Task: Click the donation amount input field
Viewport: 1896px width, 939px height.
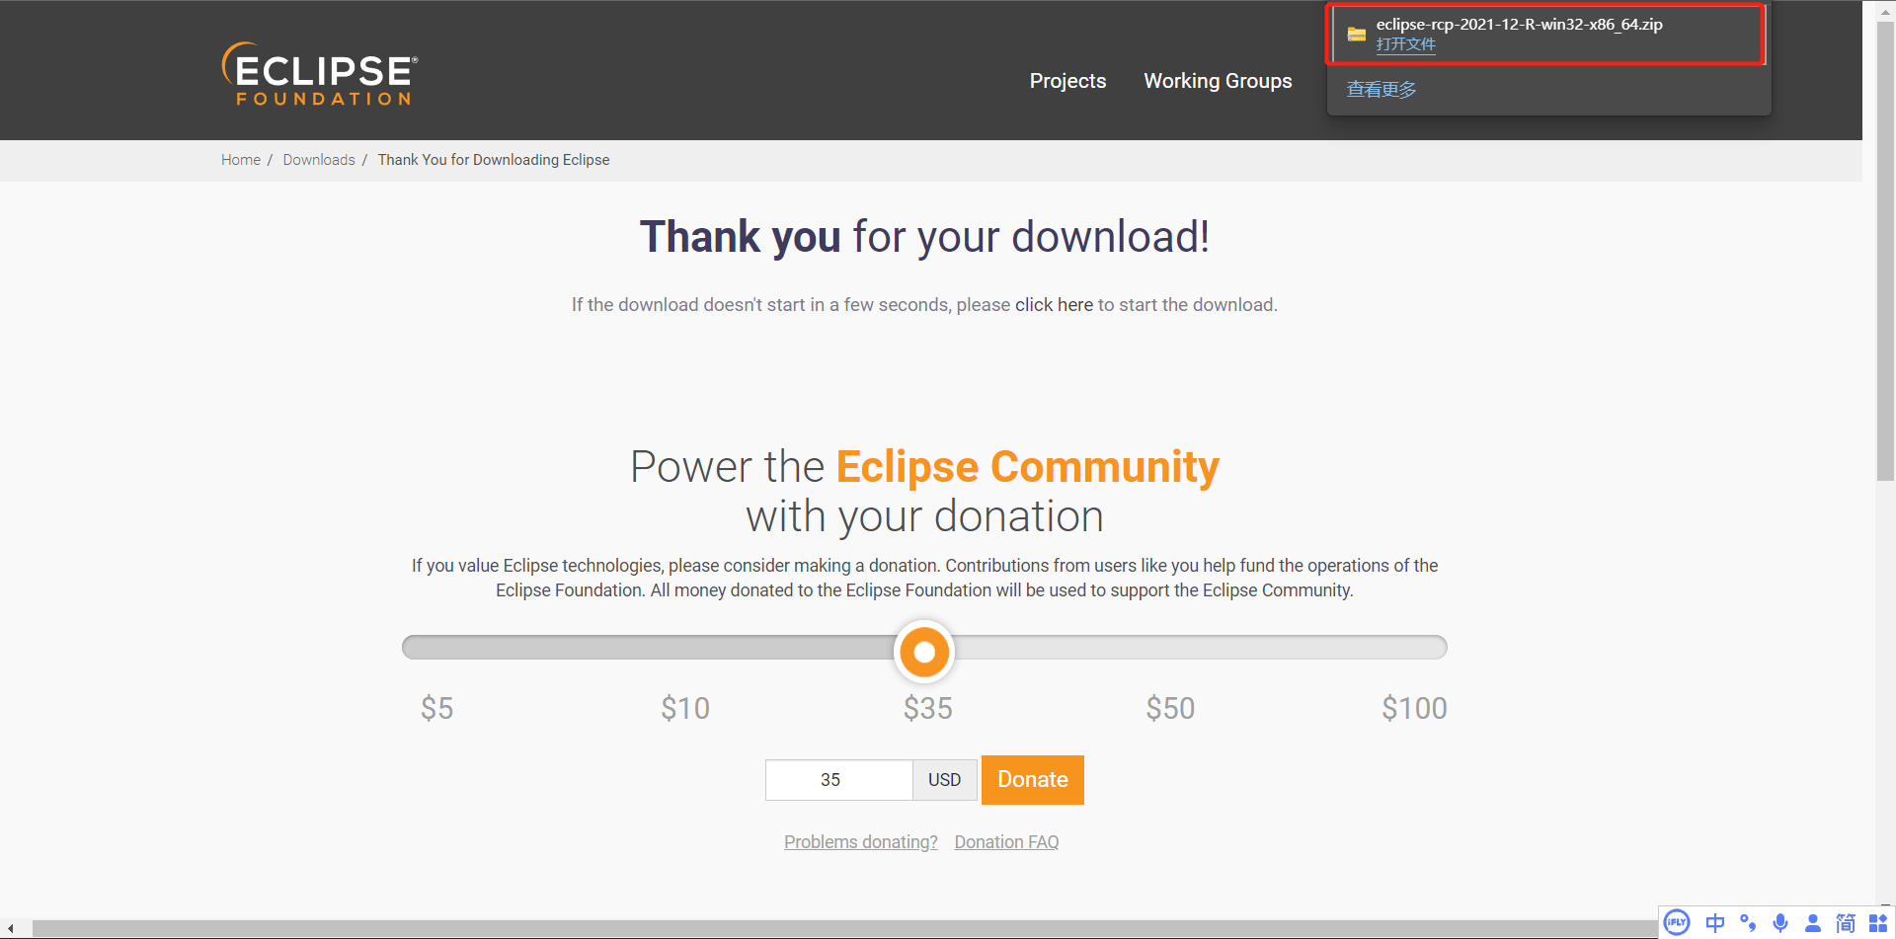Action: (x=838, y=780)
